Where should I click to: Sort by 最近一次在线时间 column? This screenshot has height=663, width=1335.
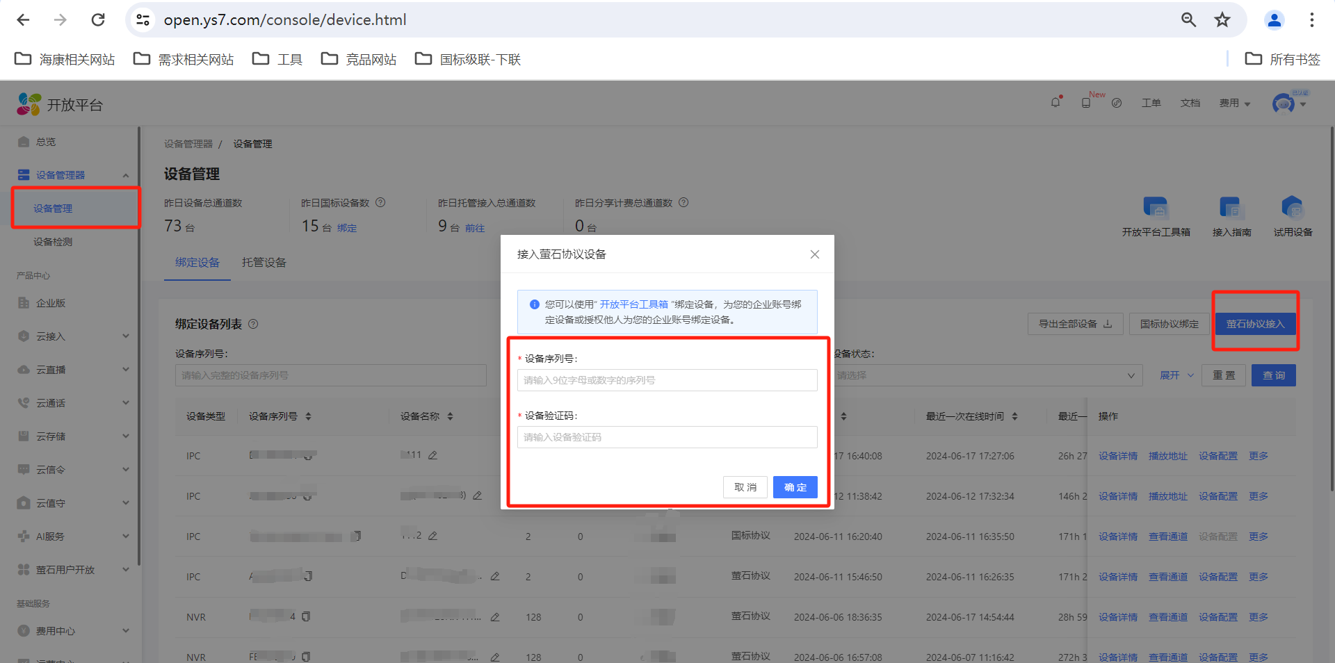tap(1014, 416)
